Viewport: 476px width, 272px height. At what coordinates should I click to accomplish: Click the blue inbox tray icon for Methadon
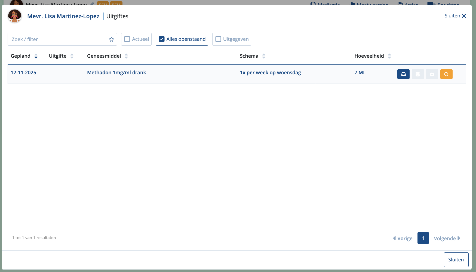tap(403, 74)
